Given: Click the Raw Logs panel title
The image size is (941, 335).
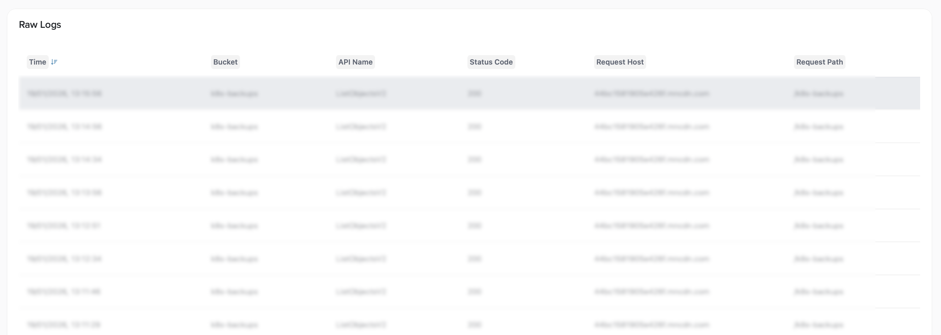Looking at the screenshot, I should [x=40, y=25].
